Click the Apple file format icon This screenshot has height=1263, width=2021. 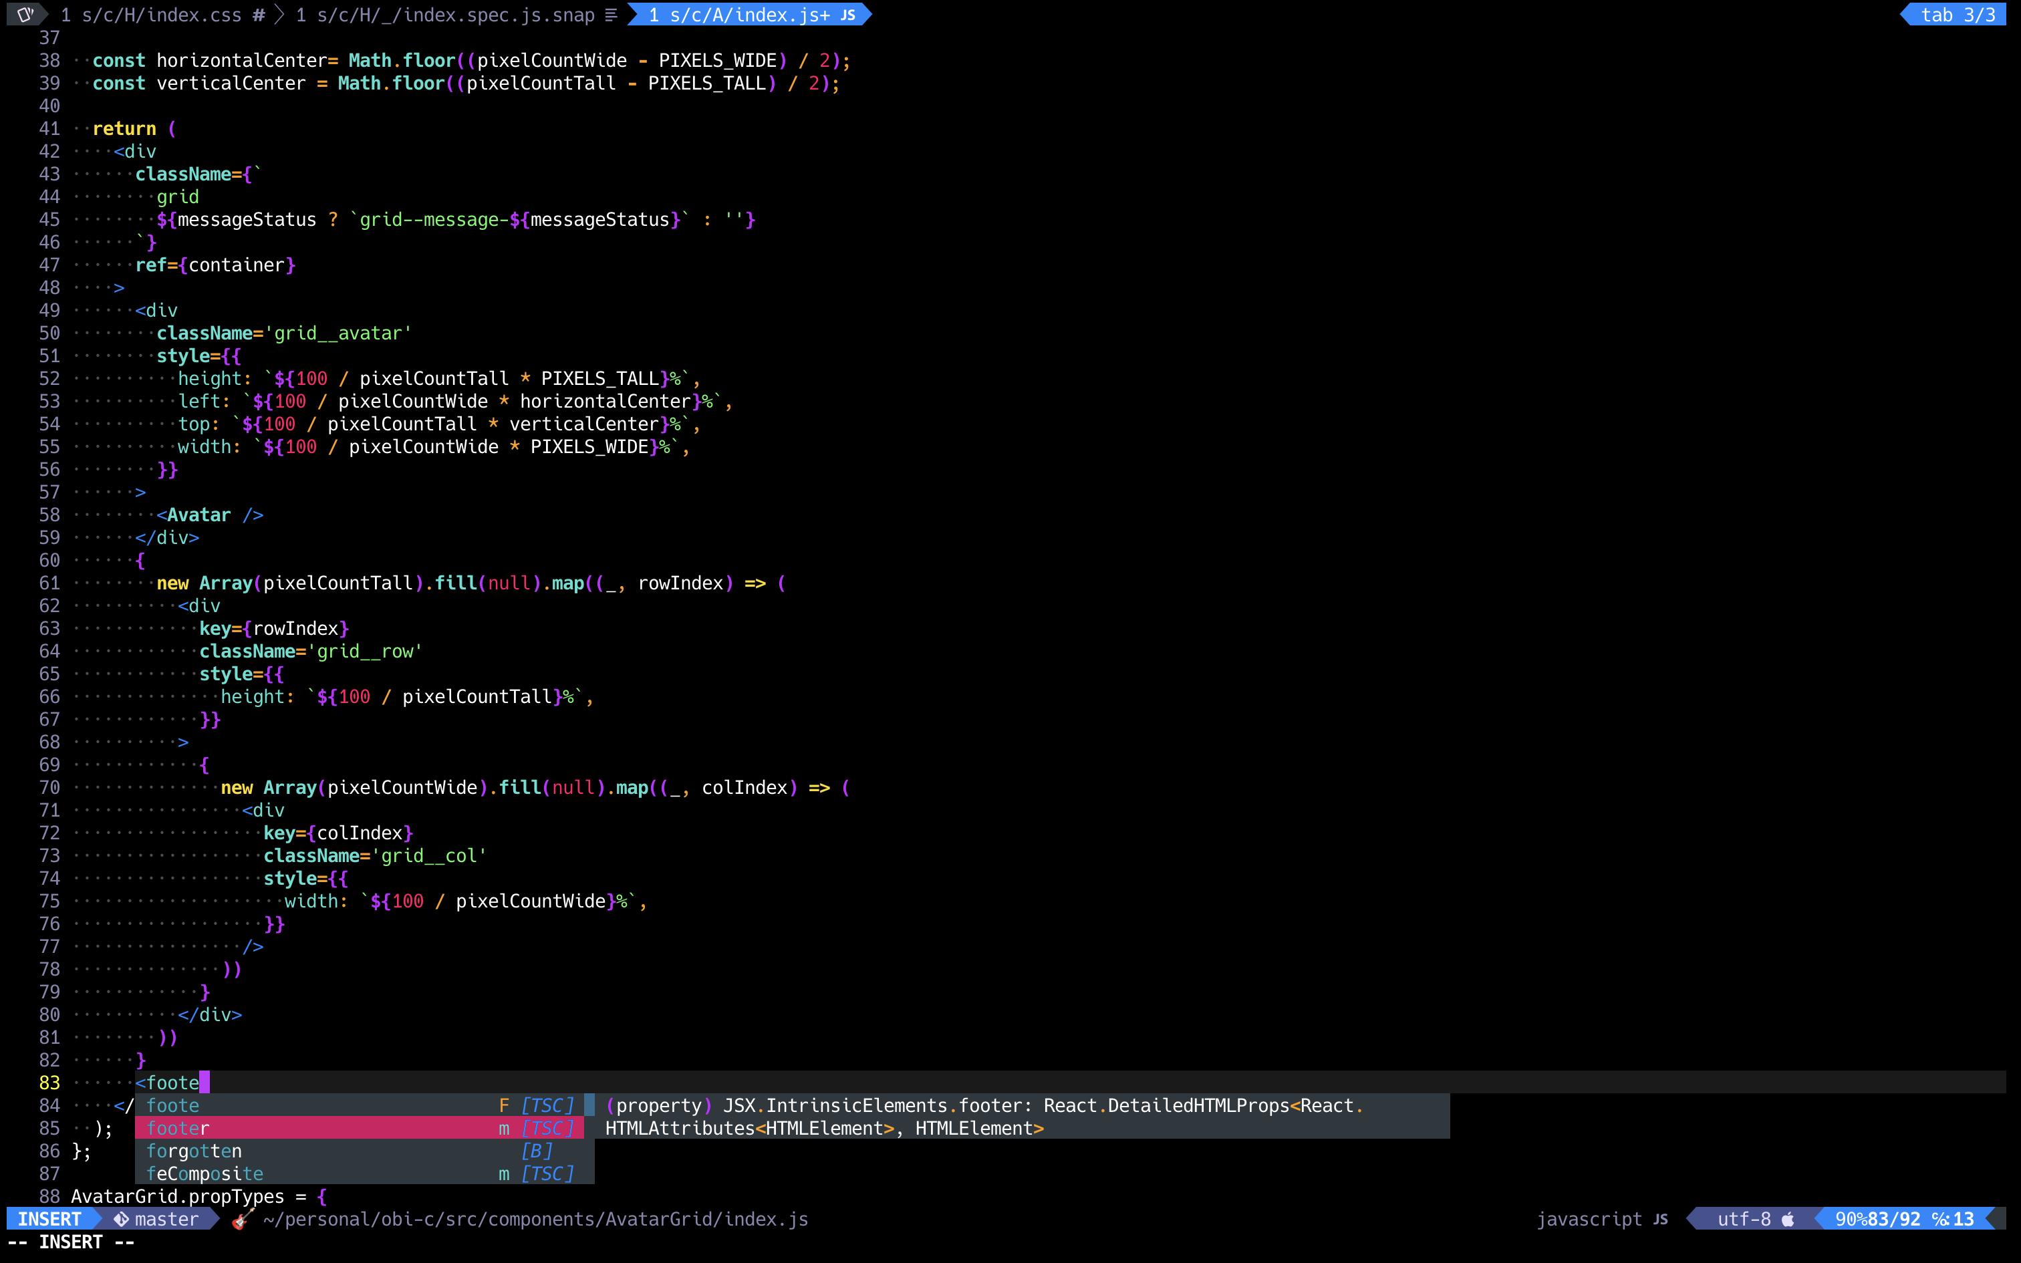pos(1788,1219)
